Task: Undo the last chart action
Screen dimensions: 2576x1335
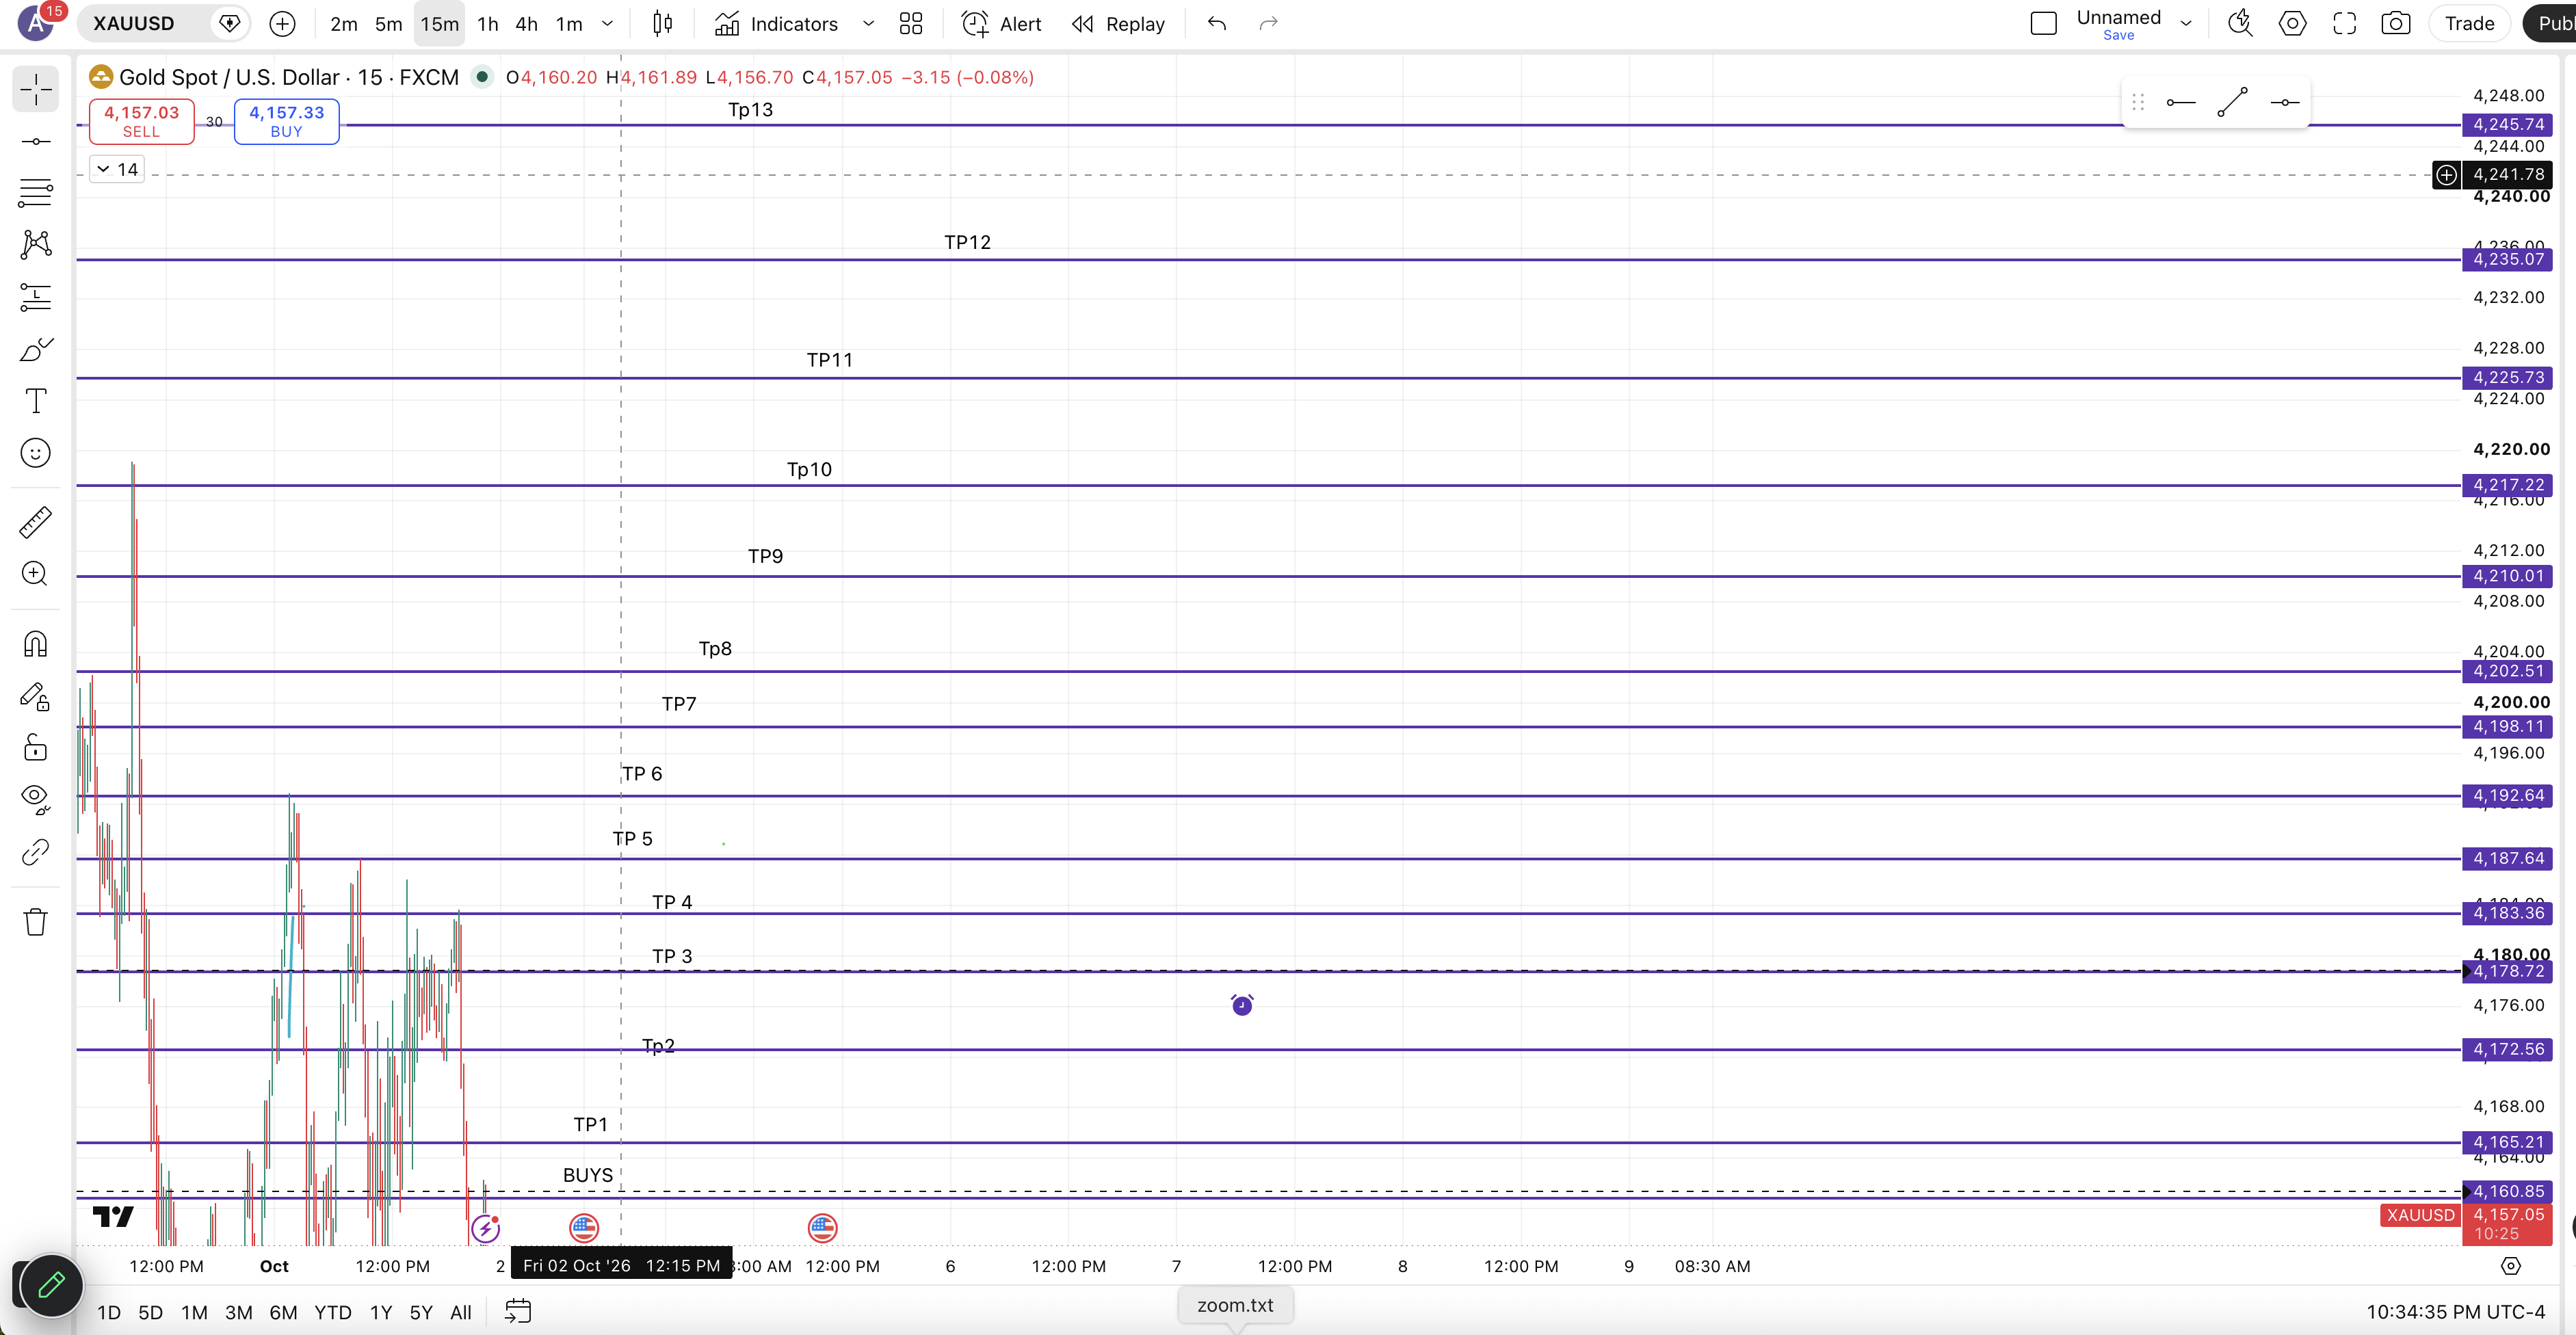Action: tap(1216, 23)
